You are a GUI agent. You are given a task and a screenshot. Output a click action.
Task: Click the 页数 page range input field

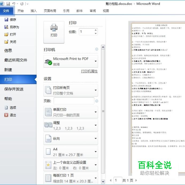pyautogui.click(x=74, y=101)
